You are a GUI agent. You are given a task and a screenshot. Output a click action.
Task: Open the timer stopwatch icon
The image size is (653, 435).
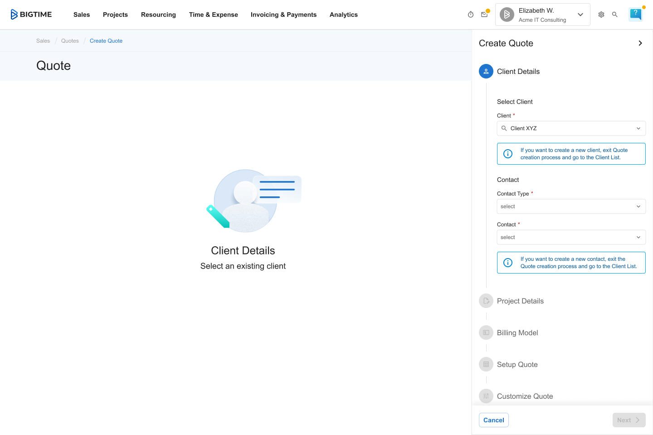pyautogui.click(x=471, y=15)
